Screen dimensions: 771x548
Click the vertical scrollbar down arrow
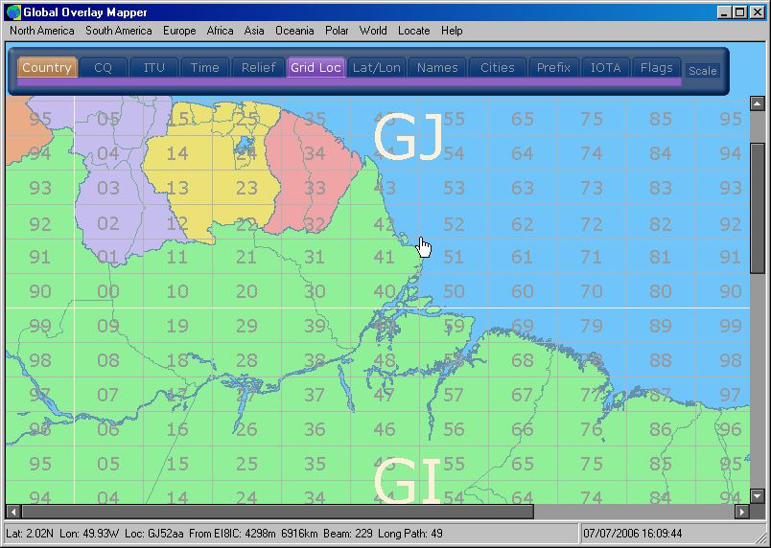pos(757,496)
